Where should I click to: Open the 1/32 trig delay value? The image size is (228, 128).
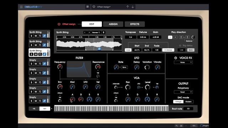pos(181,50)
